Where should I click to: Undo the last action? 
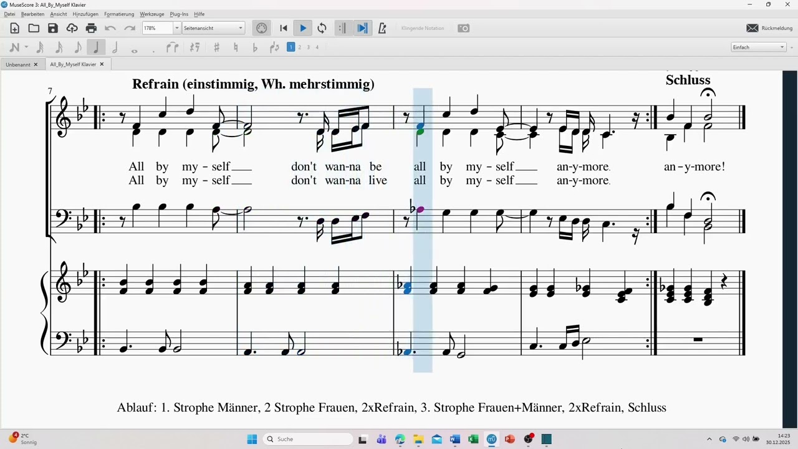(110, 28)
